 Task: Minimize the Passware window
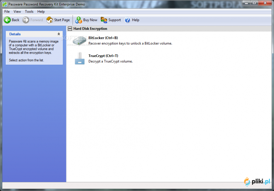[x=246, y=3]
